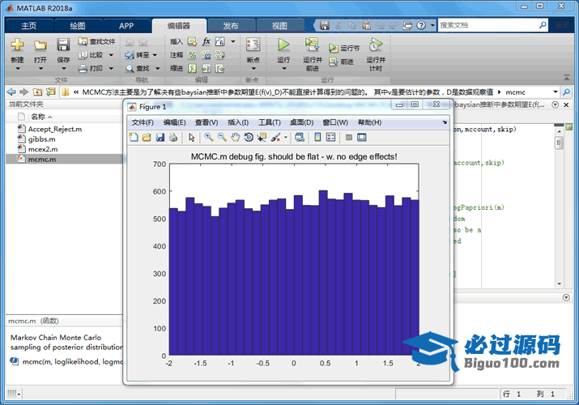Open the brush color dropdown arrow
Viewport: 579px width, 405px height.
click(x=285, y=138)
